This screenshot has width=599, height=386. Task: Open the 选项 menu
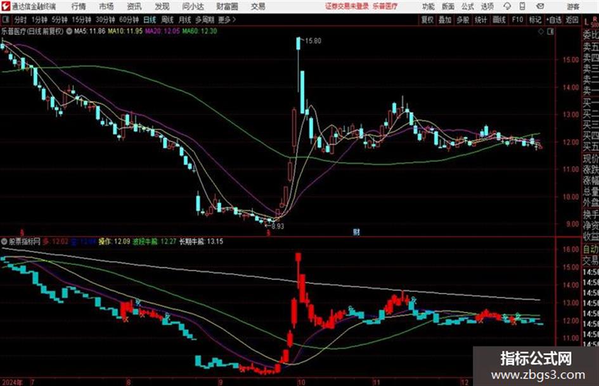487,6
